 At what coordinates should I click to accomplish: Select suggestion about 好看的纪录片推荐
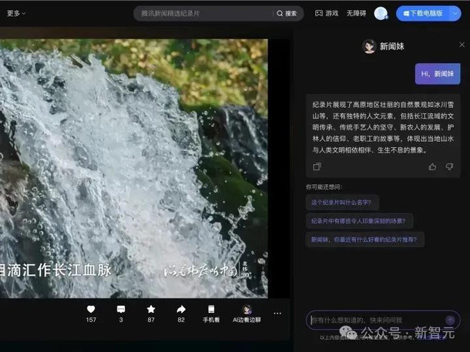pos(364,240)
